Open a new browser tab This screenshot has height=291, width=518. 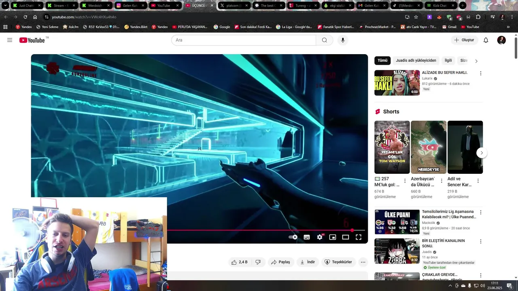pos(463,6)
